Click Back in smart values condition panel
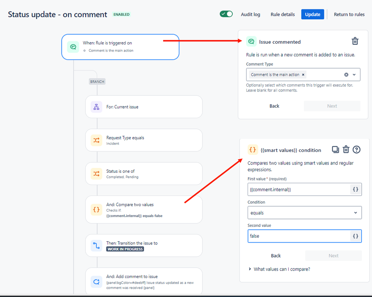Image resolution: width=372 pixels, height=297 pixels. pyautogui.click(x=276, y=256)
